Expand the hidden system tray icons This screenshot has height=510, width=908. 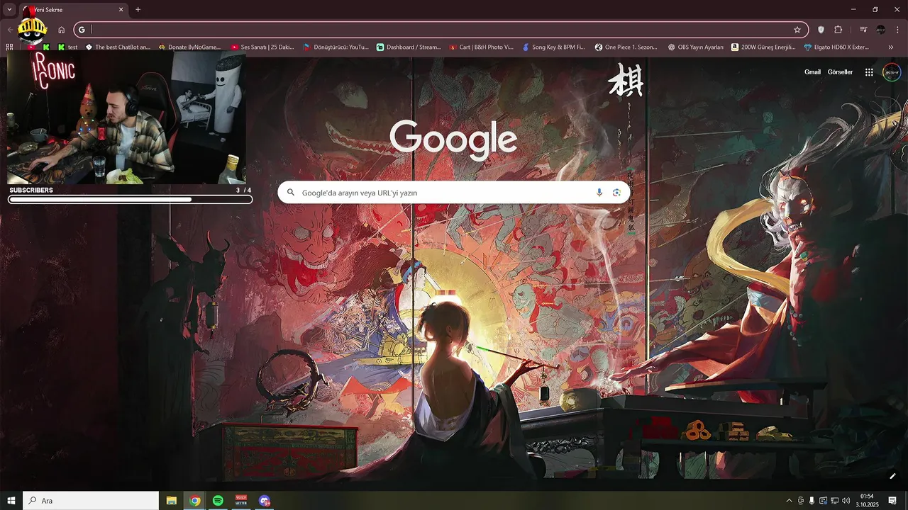[789, 501]
